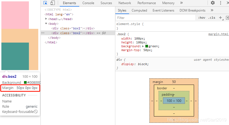Screen dimensions: 229x125
Task: Switch to the Console tab
Action: [88, 3]
